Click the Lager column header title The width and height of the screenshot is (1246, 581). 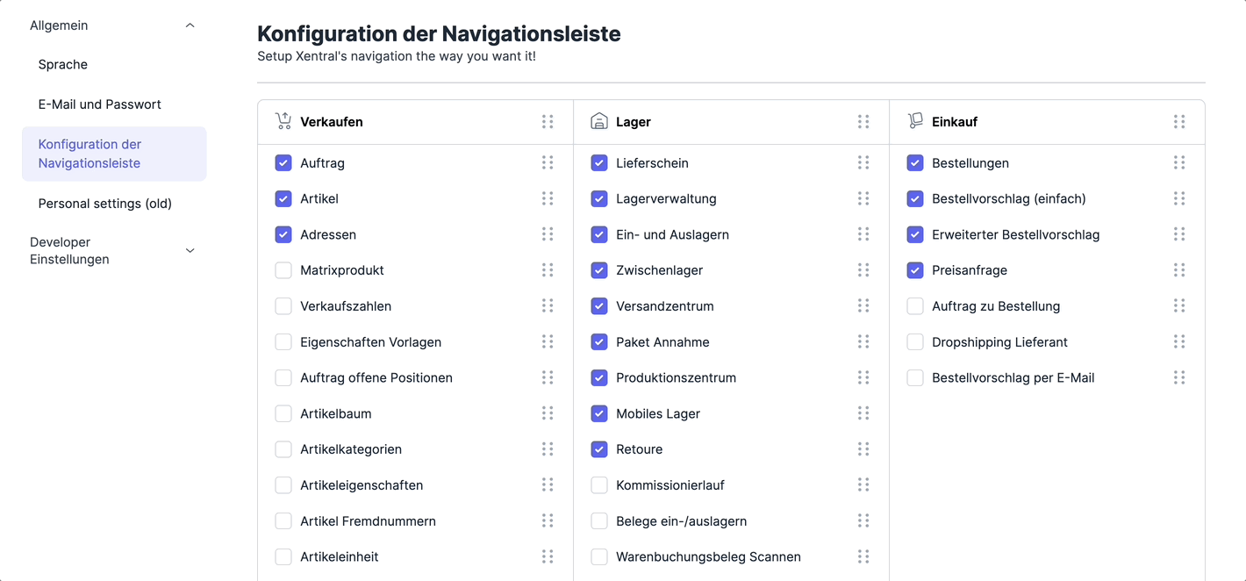[634, 122]
